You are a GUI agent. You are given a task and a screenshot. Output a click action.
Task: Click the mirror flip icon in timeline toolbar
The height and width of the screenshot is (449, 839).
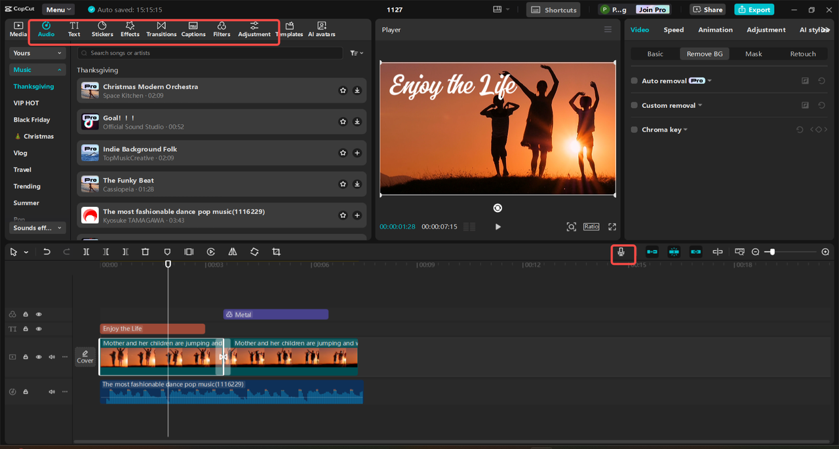(233, 252)
